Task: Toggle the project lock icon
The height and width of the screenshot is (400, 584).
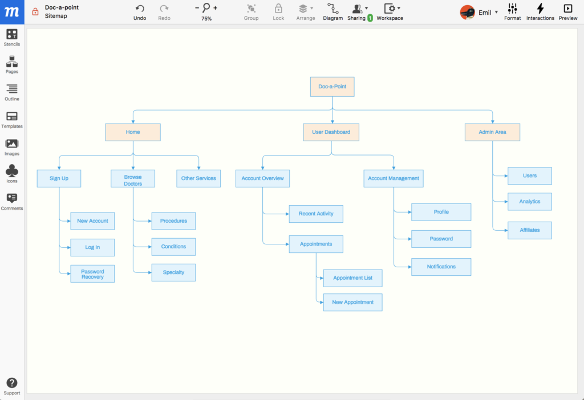Action: coord(35,12)
